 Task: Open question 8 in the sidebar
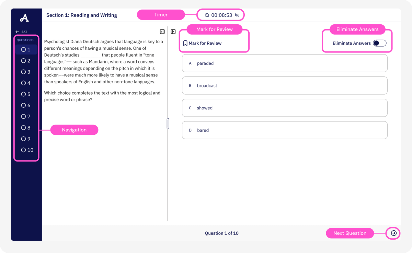point(26,128)
